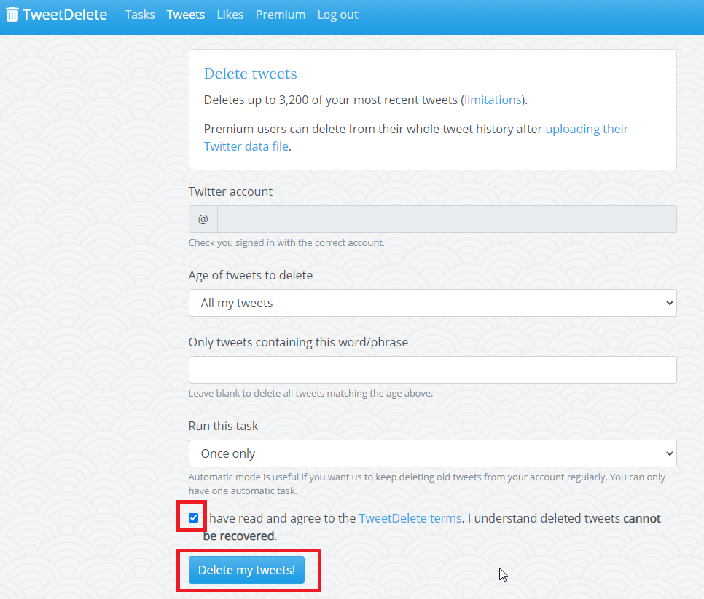Open the Run this task dropdown
Image resolution: width=704 pixels, height=599 pixels.
[x=432, y=453]
